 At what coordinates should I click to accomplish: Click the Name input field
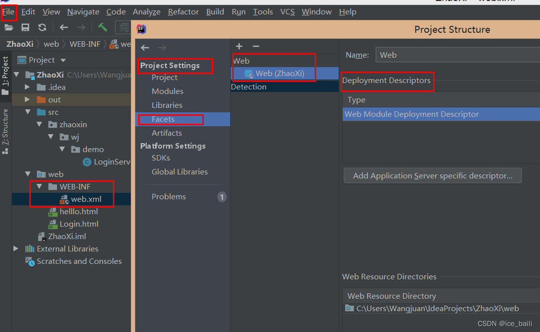457,55
